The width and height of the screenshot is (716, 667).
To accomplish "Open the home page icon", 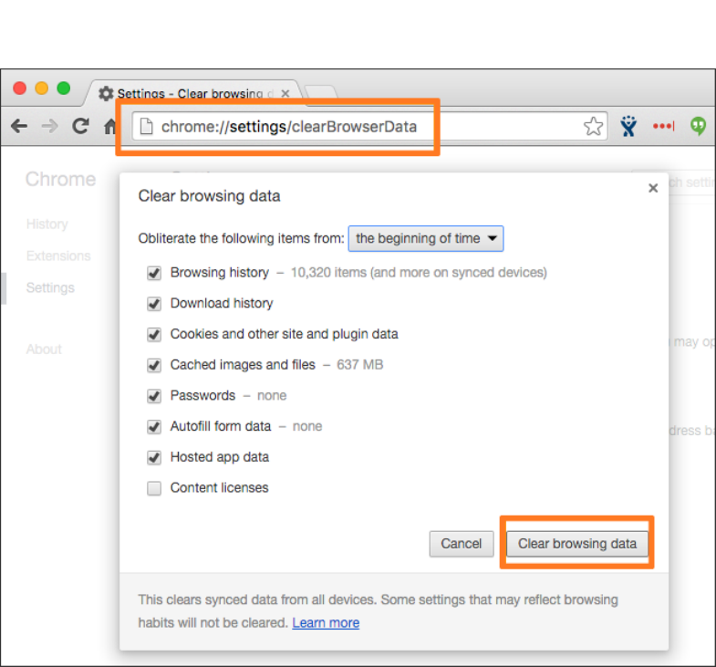I will coord(109,126).
